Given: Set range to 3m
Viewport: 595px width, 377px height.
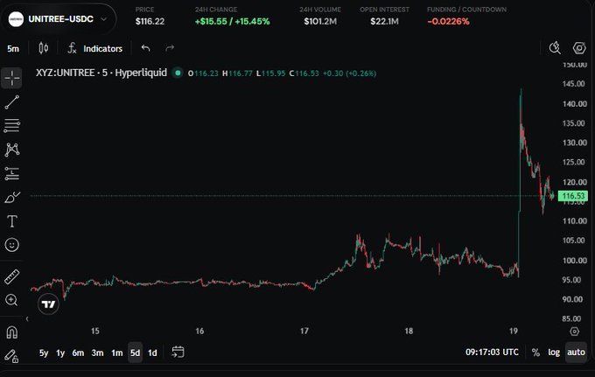Looking at the screenshot, I should [97, 353].
